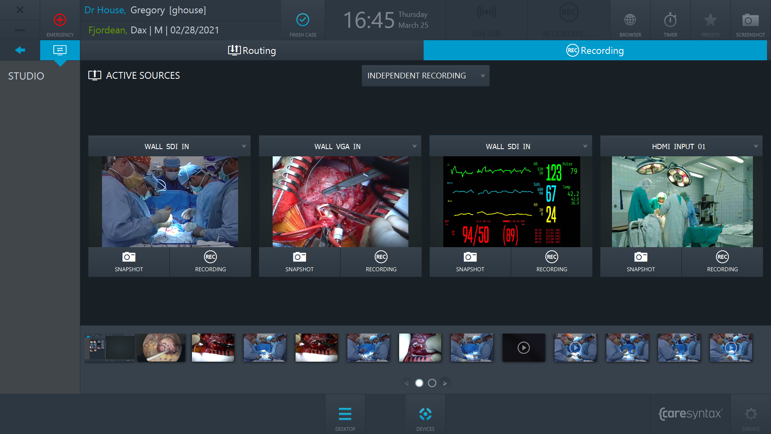The image size is (771, 434).
Task: Open the dark video thumbnail with play icon
Action: (524, 348)
